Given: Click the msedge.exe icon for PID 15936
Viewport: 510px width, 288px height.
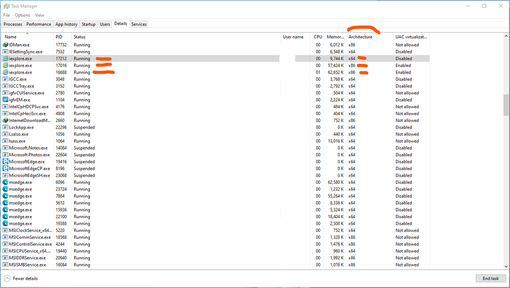Looking at the screenshot, I should [5, 210].
